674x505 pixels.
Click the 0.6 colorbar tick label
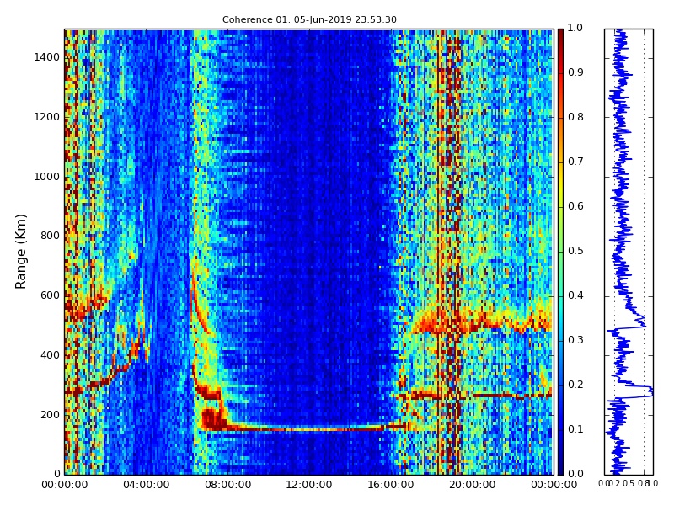click(575, 206)
